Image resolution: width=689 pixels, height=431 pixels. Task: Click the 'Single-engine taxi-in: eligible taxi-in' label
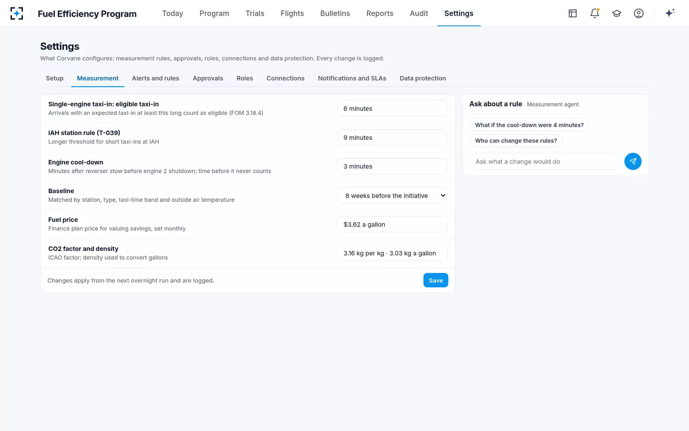point(103,104)
